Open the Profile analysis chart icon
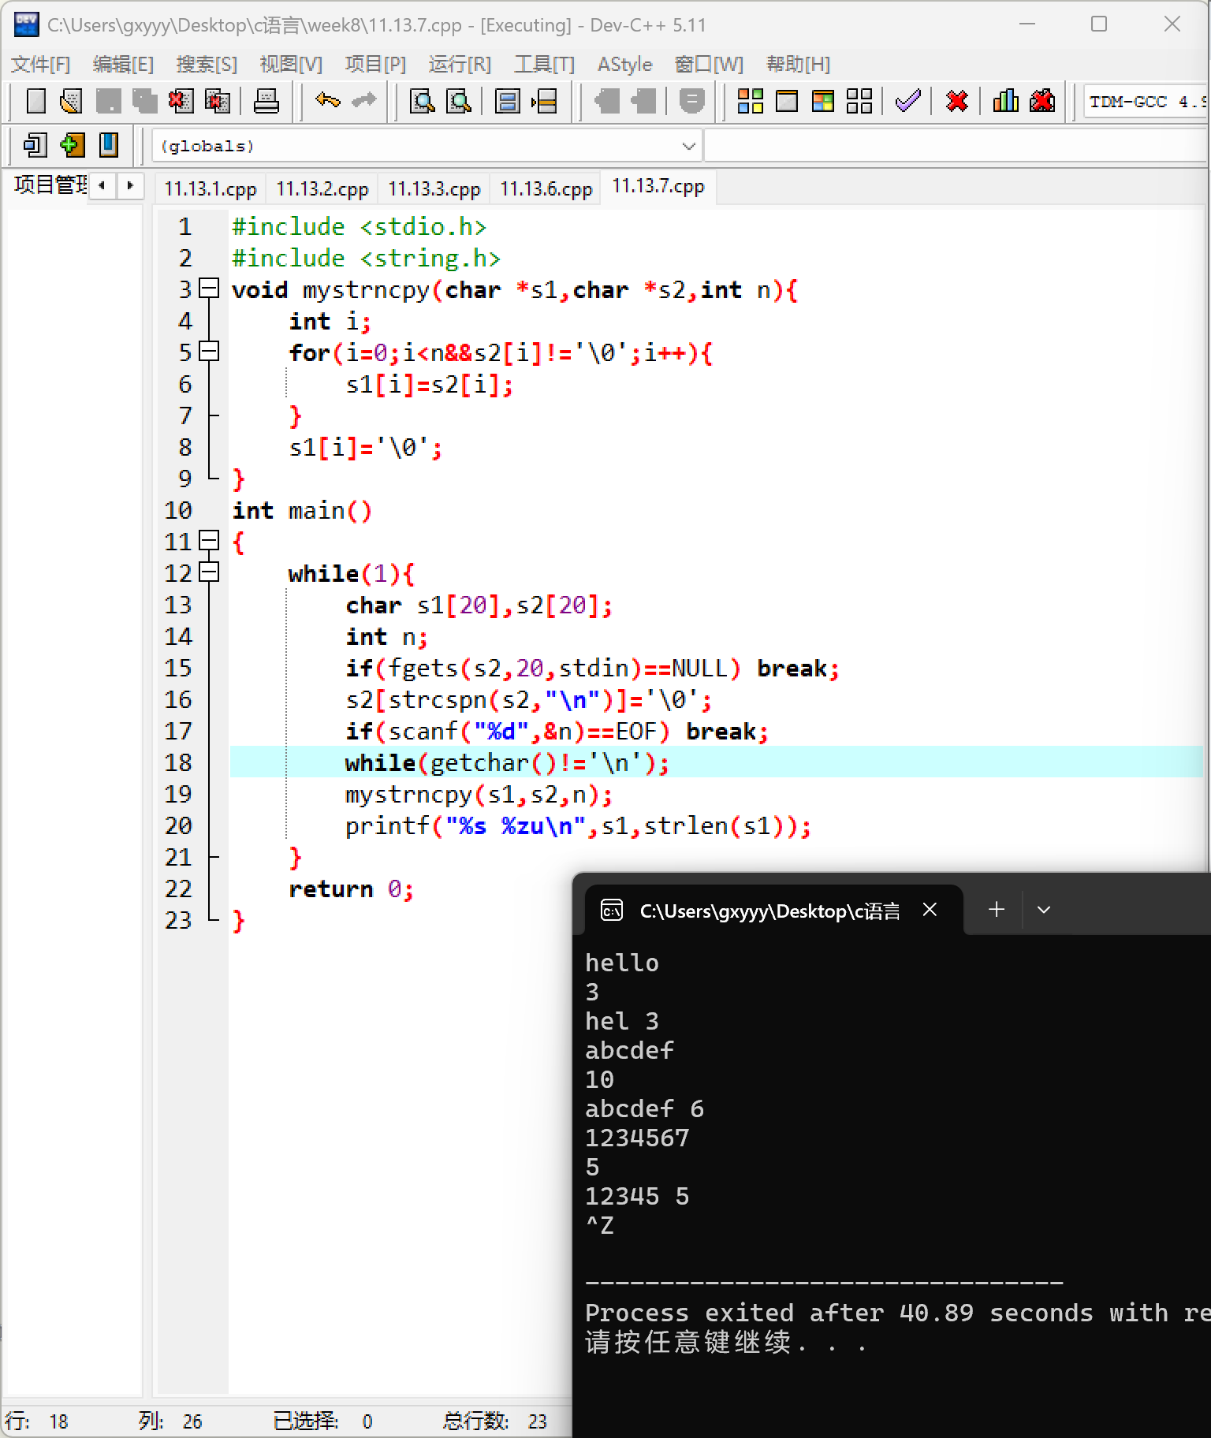Screen dimensions: 1211x1438 coord(1005,101)
